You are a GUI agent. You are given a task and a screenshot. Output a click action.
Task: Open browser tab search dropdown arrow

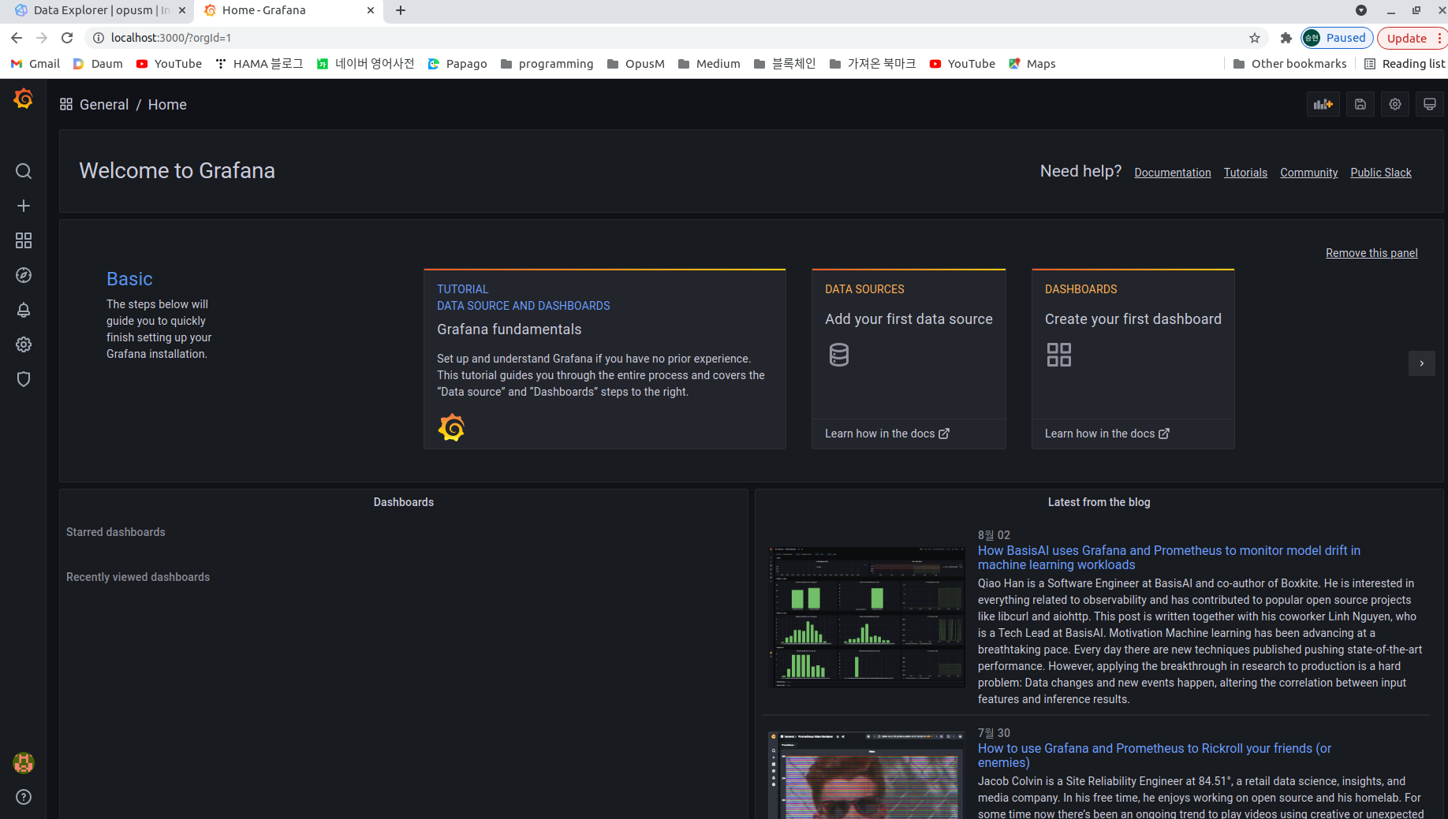click(x=1361, y=10)
